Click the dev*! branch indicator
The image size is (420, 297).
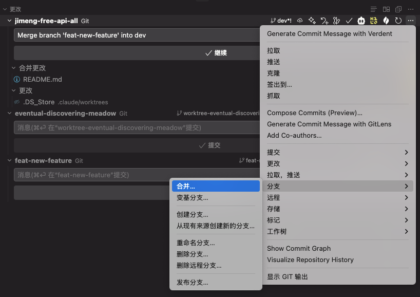pos(281,21)
